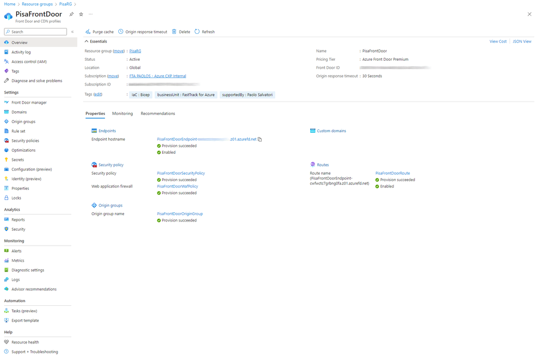The width and height of the screenshot is (537, 358).
Task: Open JSON View link
Action: (x=522, y=41)
